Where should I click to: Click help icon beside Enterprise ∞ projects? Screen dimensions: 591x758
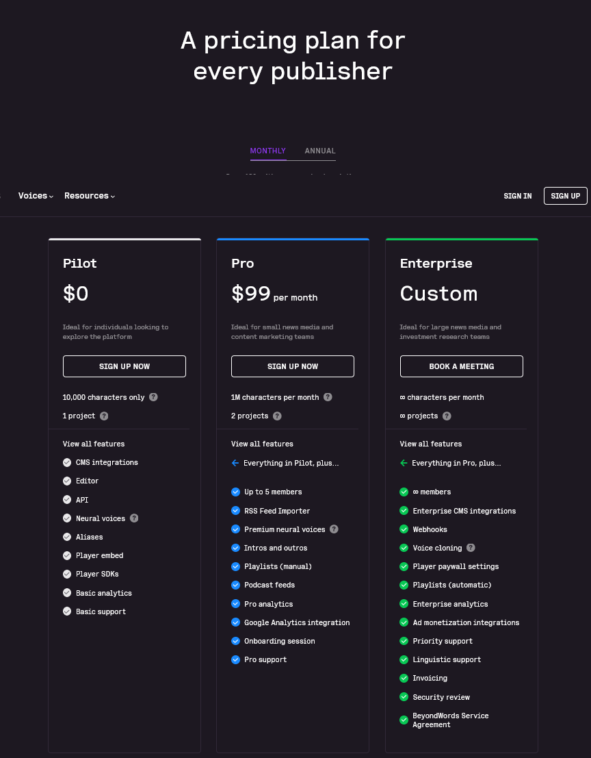447,416
